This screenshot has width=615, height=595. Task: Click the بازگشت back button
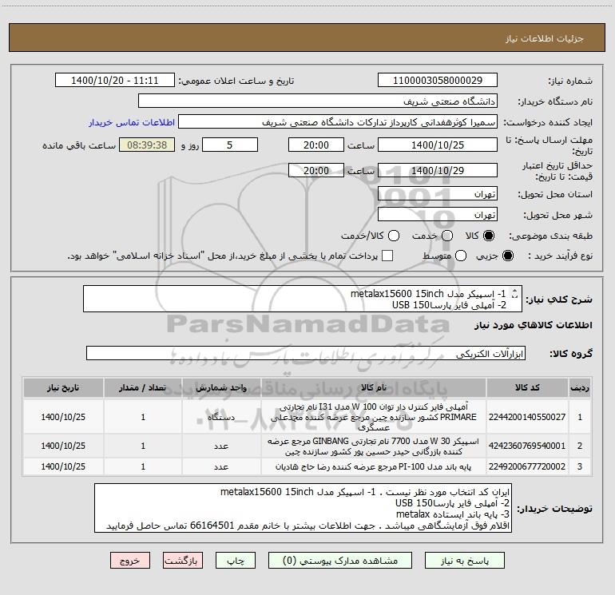183,561
